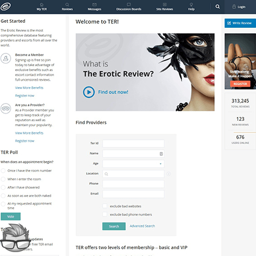256x256 pixels.
Task: Click the Become a Member user icon
Action: [6, 58]
